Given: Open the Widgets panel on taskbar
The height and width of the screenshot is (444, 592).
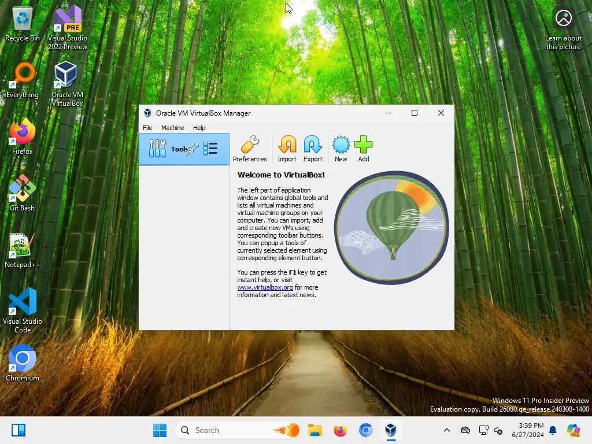Looking at the screenshot, I should pyautogui.click(x=18, y=430).
